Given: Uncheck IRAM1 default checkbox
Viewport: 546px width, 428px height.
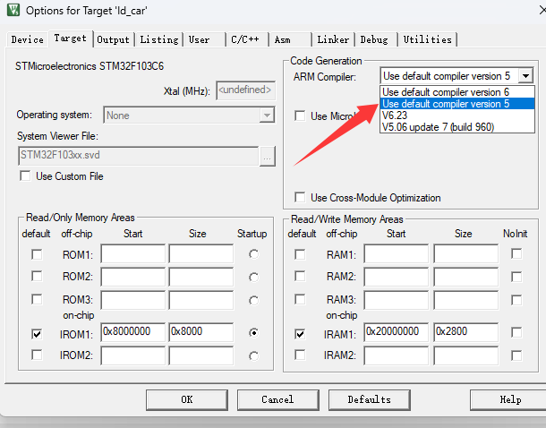Looking at the screenshot, I should 300,334.
